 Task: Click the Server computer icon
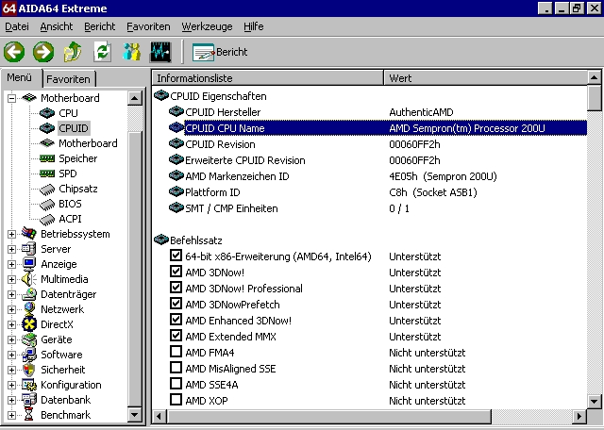tap(29, 249)
